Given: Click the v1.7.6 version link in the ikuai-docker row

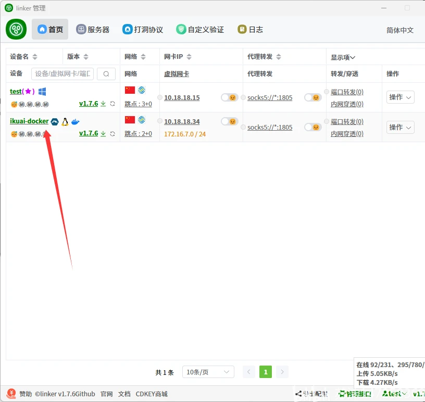Looking at the screenshot, I should click(89, 133).
